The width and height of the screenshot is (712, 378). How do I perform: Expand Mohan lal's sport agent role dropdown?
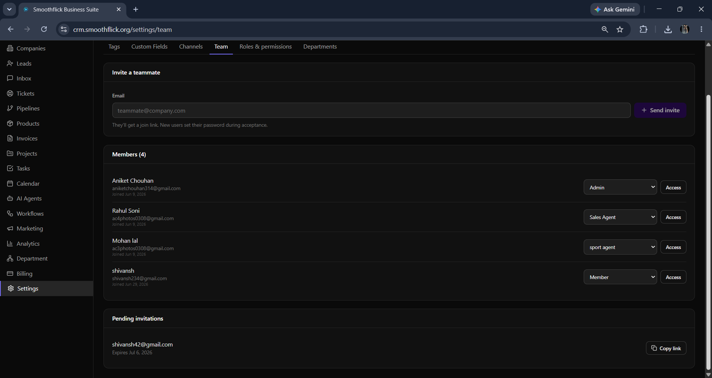point(620,247)
